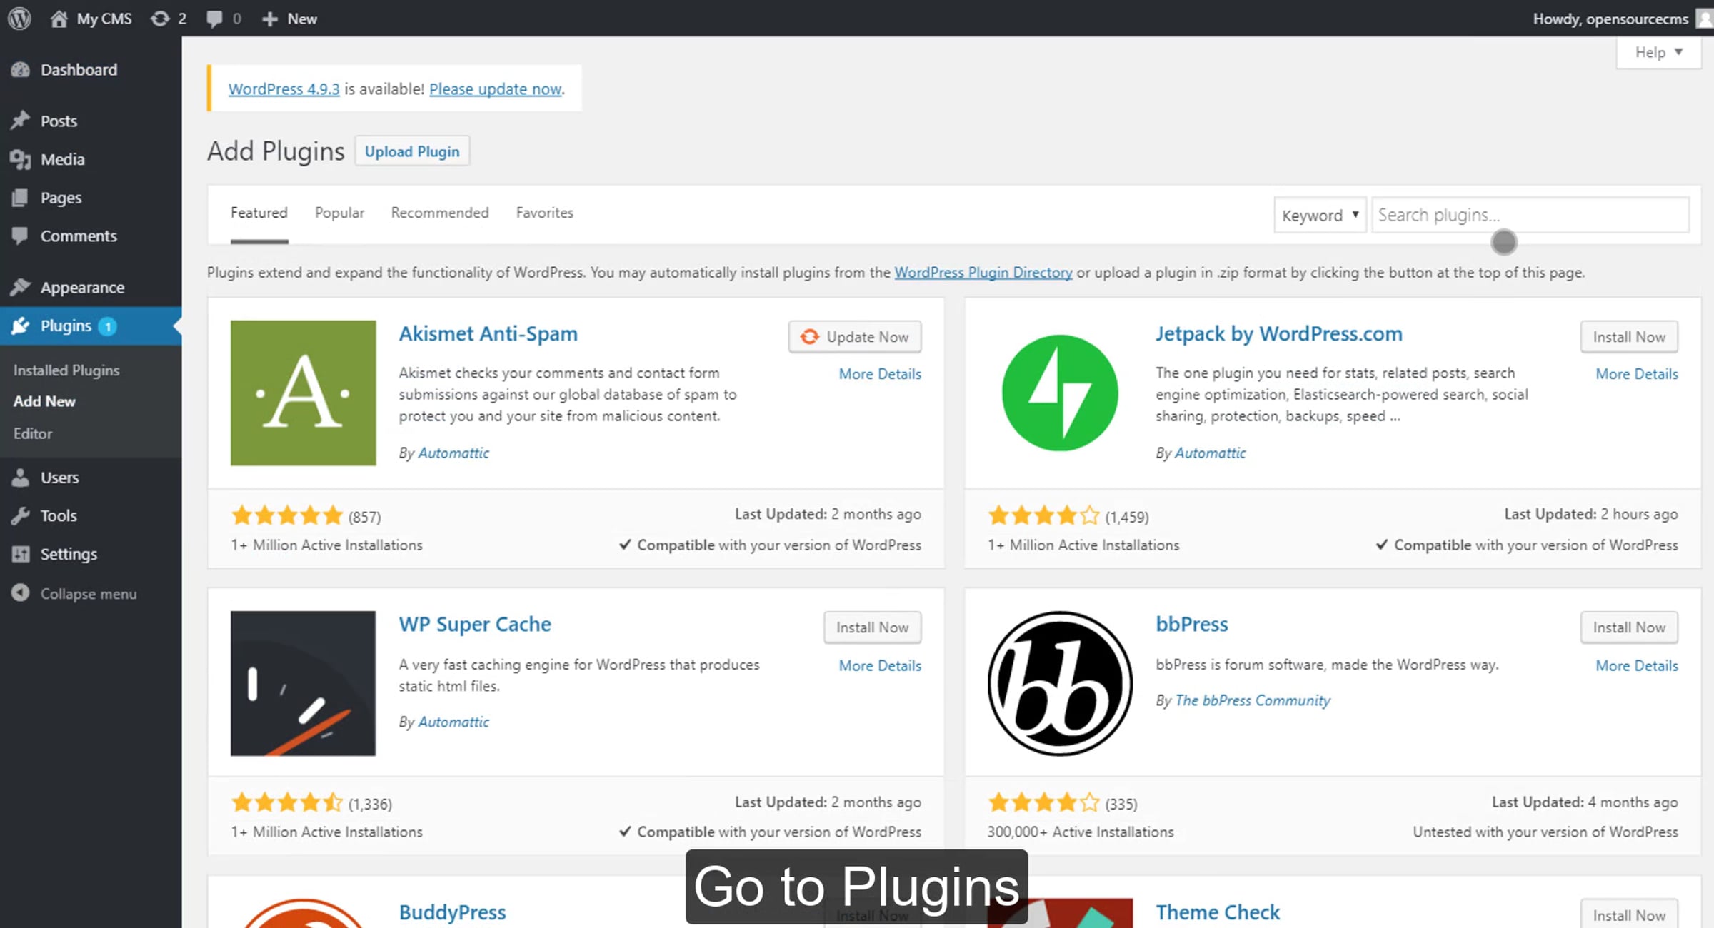The image size is (1714, 928).
Task: Click inside the Search plugins field
Action: (x=1530, y=215)
